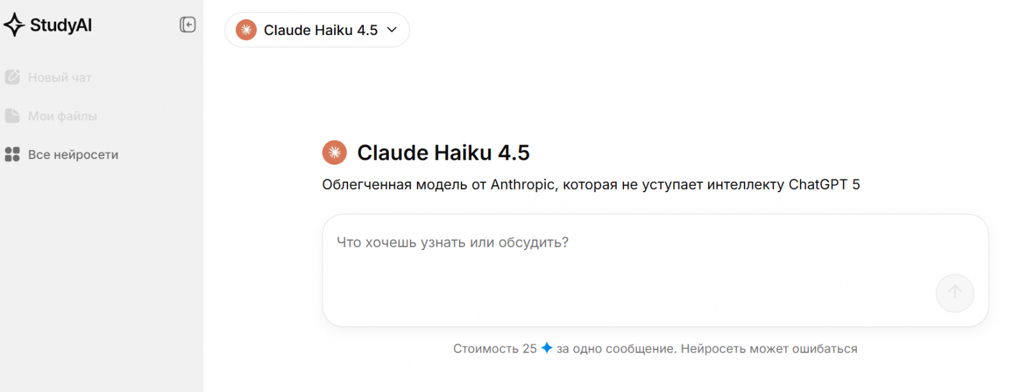Click the large Claude Haiku 4.5 heading
The image size is (1020, 392).
pos(443,153)
